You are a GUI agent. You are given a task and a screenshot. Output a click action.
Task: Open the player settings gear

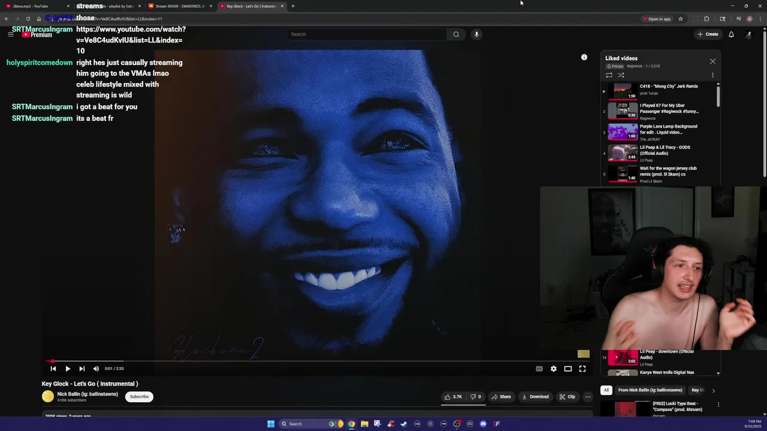[x=554, y=369]
